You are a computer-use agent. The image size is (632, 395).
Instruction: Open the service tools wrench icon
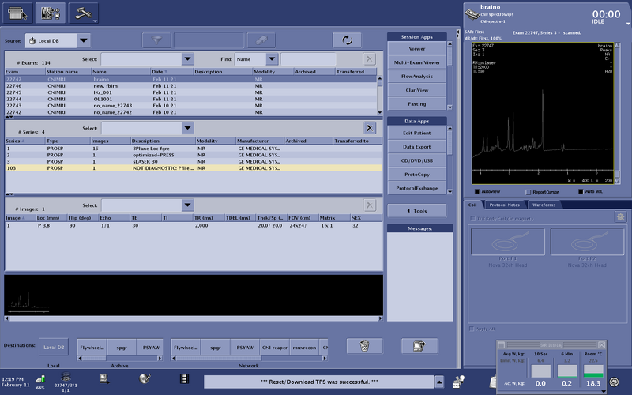pyautogui.click(x=84, y=13)
